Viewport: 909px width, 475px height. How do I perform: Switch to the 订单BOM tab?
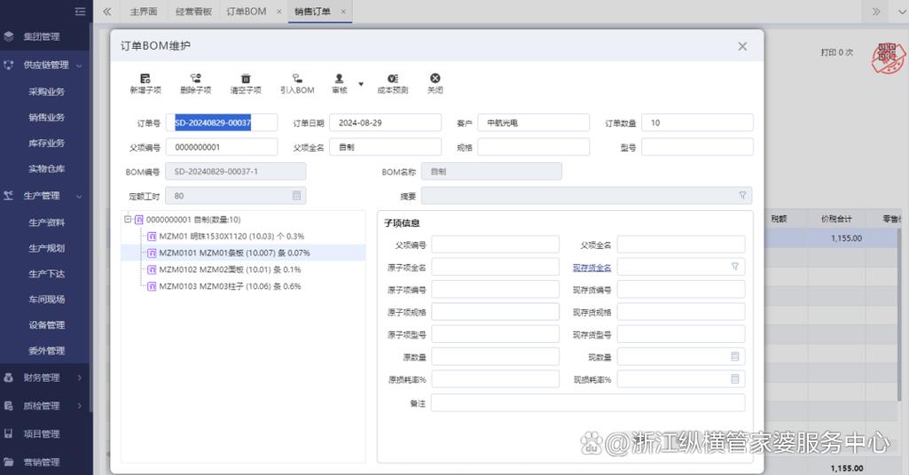[x=247, y=11]
